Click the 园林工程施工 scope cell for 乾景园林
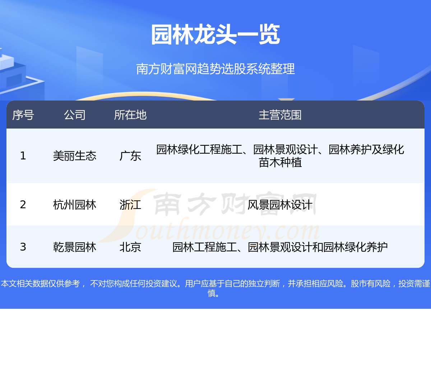431x377 pixels. pos(280,247)
